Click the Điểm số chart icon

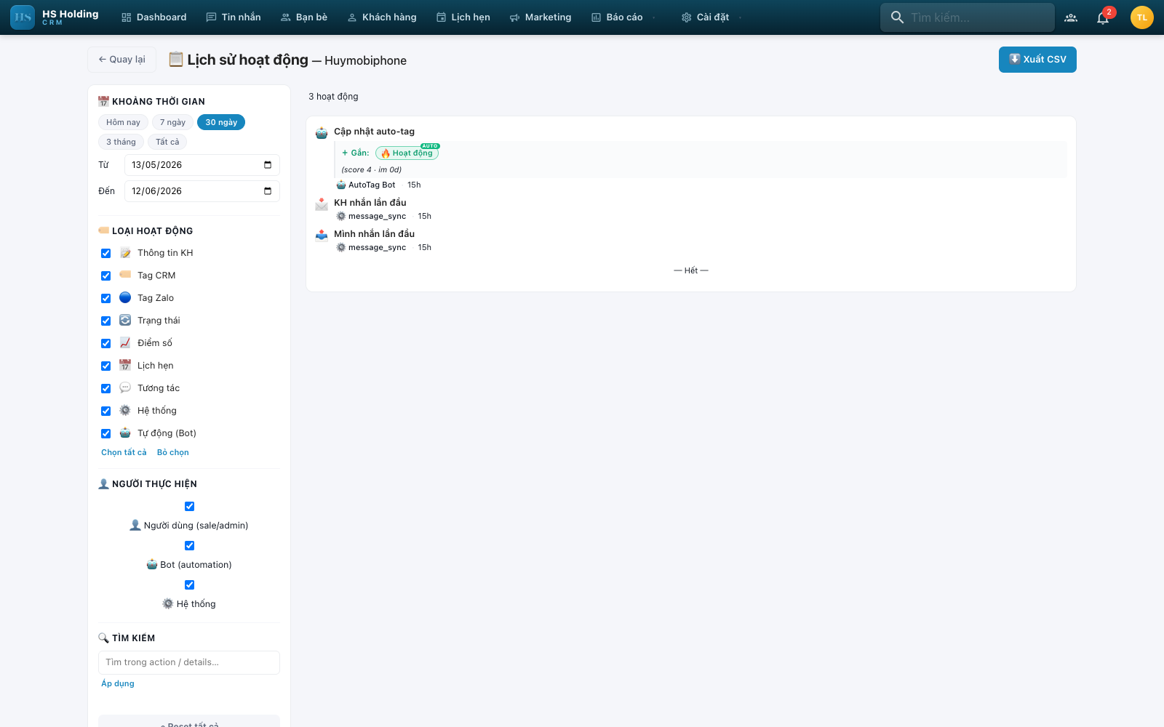pyautogui.click(x=125, y=342)
